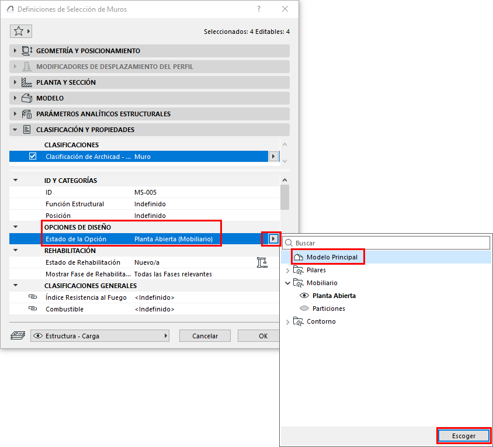Click scroll-up arrow of properties list
The width and height of the screenshot is (493, 447).
[284, 180]
